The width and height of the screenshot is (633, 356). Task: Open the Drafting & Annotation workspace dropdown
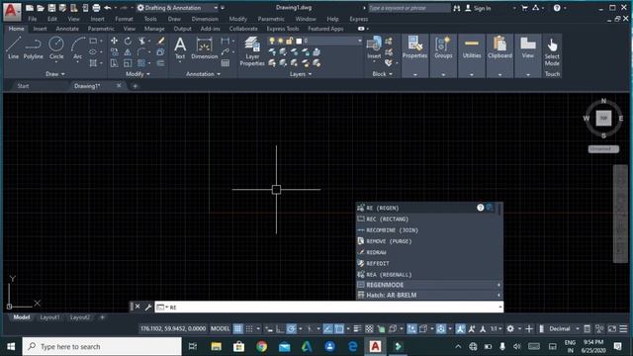point(178,8)
